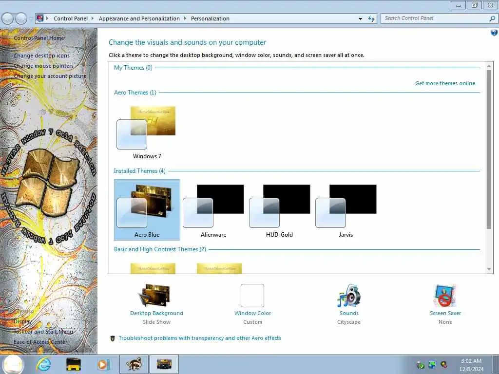This screenshot has width=499, height=374.
Task: Choose the HUD-Gold theme
Action: click(x=279, y=209)
